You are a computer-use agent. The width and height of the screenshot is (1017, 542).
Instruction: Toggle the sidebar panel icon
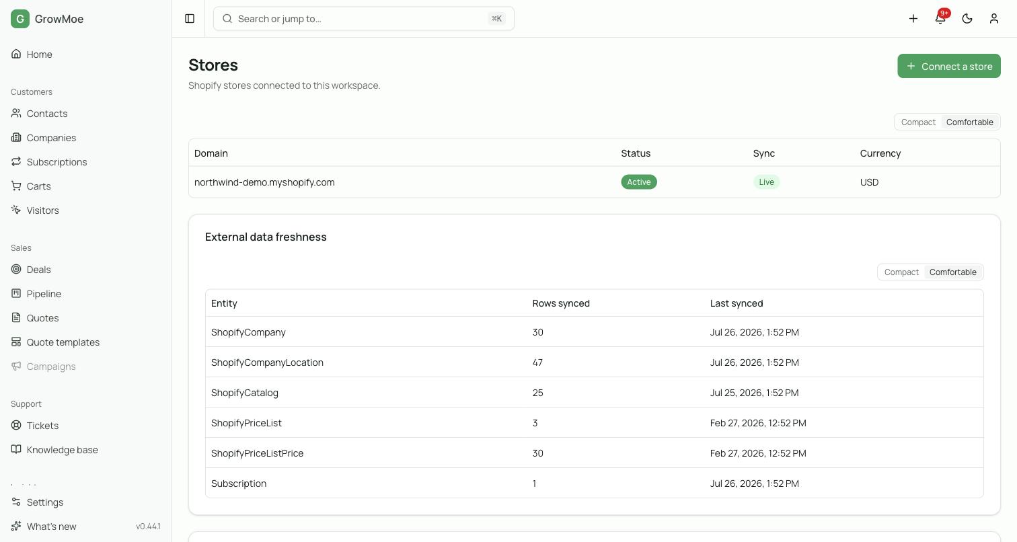pos(190,19)
